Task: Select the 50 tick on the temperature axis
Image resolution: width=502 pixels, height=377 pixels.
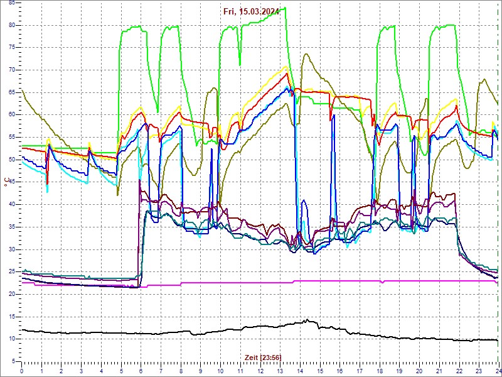Action: (12, 160)
